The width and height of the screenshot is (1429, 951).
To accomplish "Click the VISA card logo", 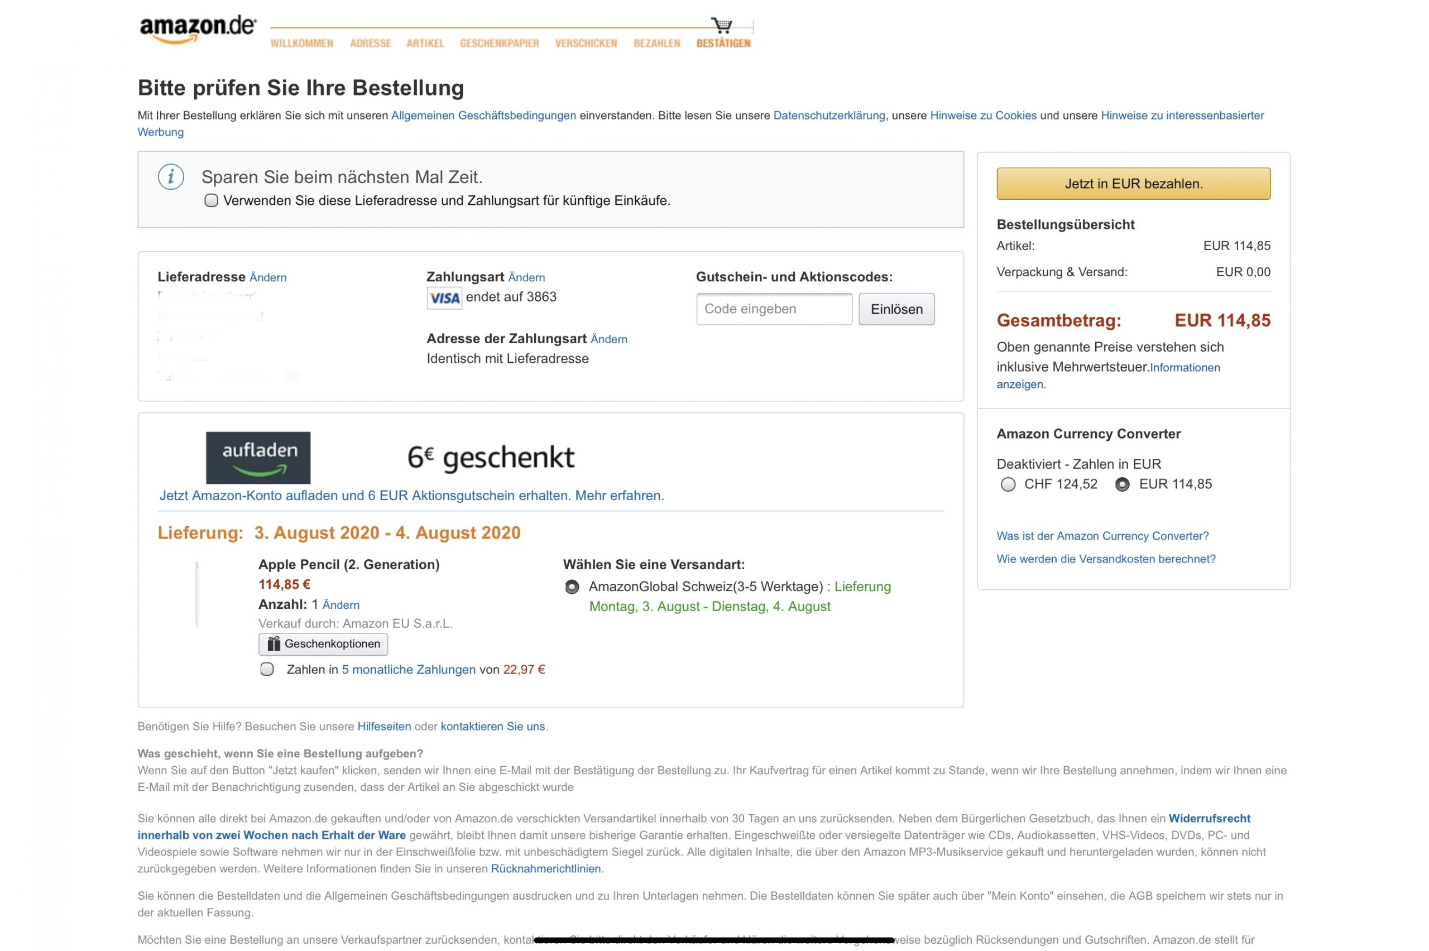I will (444, 298).
